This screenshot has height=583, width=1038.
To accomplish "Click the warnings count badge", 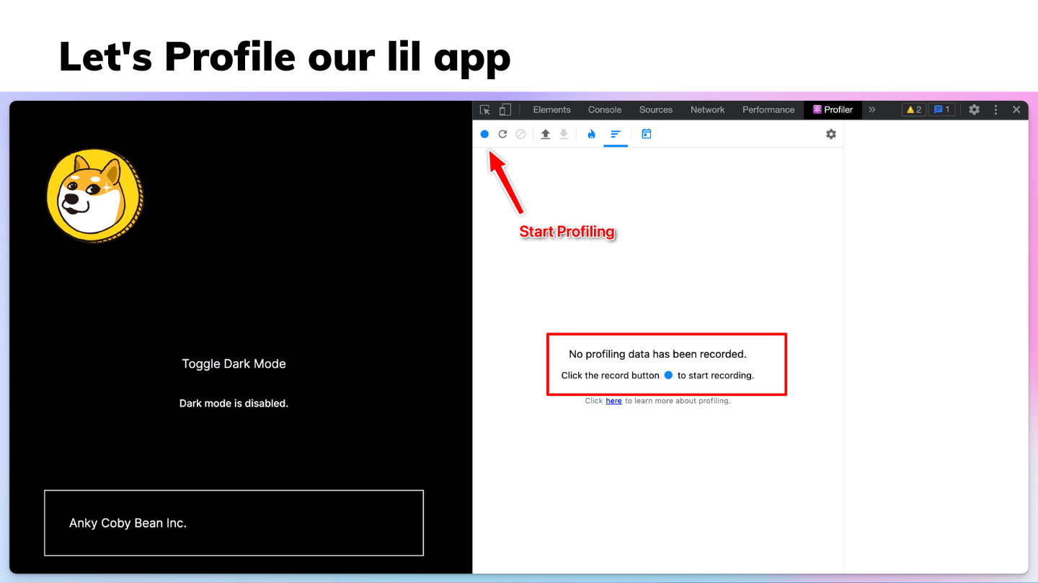I will click(913, 110).
